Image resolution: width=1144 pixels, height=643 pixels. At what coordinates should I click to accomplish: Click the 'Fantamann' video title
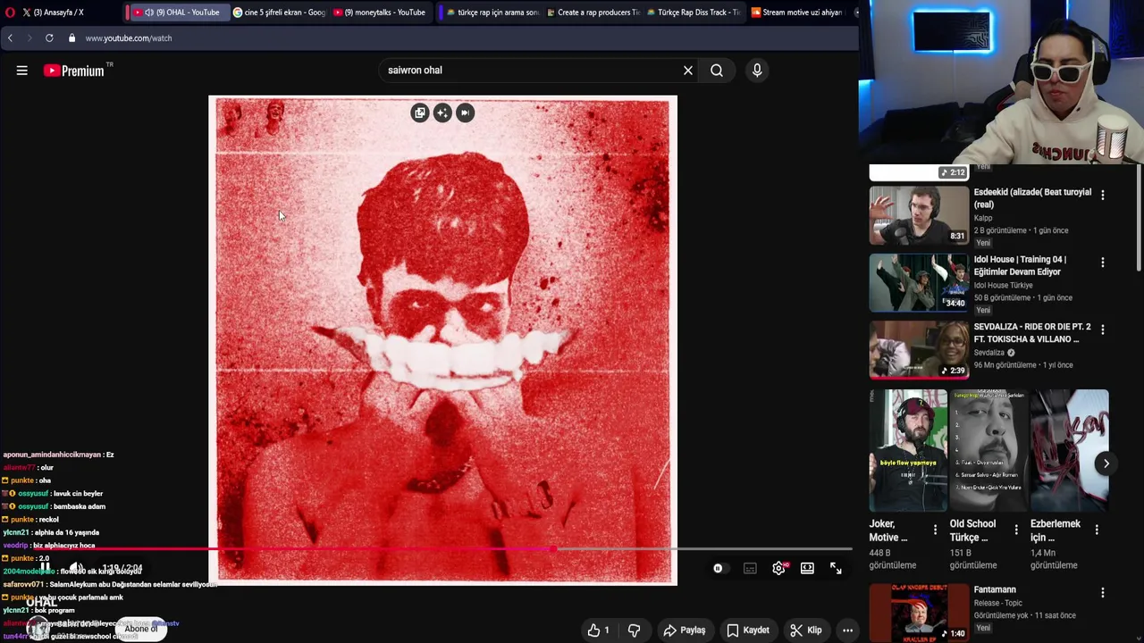(995, 589)
